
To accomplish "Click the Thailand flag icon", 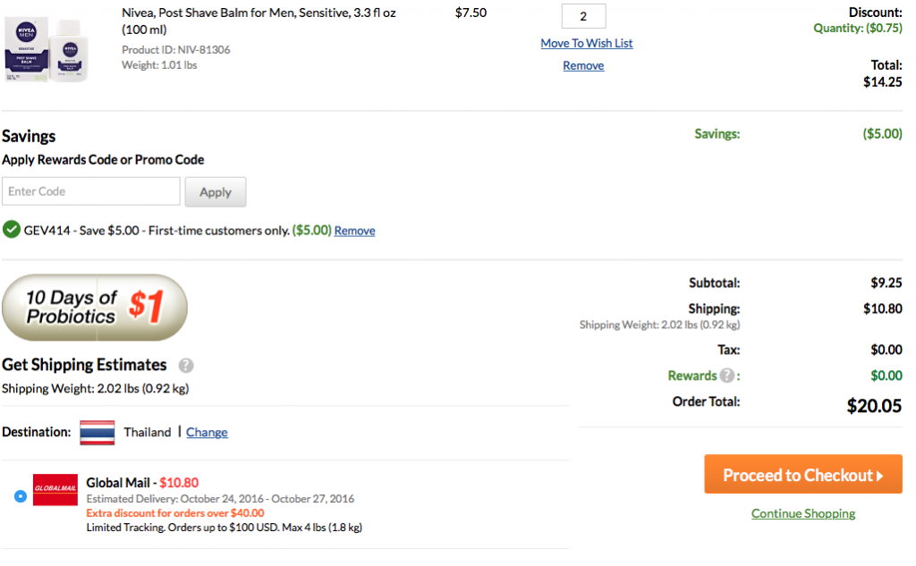I will pyautogui.click(x=97, y=433).
